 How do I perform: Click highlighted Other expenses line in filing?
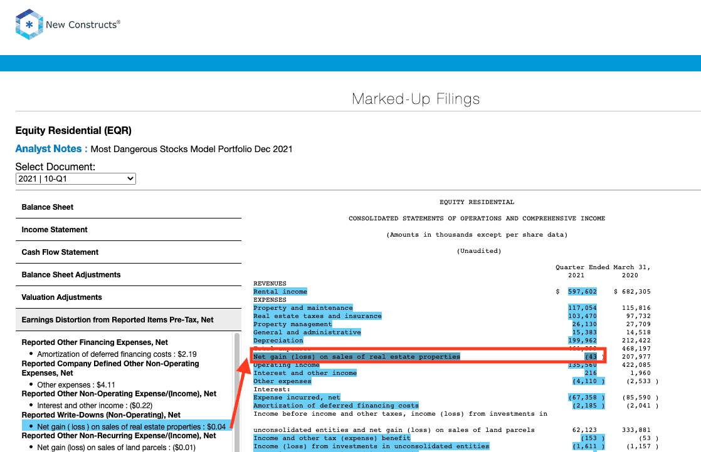282,381
